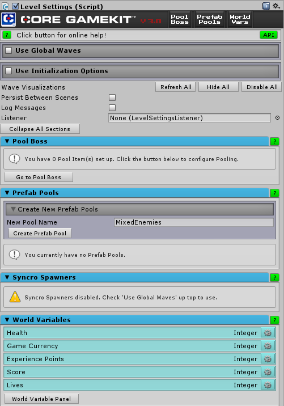Click gear icon for Health variable
The width and height of the screenshot is (284, 406).
tap(268, 333)
